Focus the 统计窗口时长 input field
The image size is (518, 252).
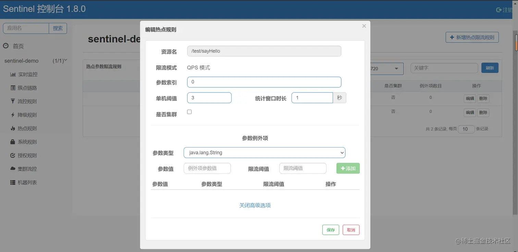pos(312,98)
